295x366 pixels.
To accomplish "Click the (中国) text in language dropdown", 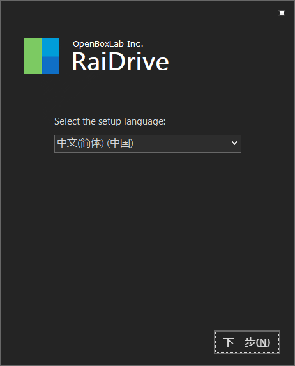I will (120, 143).
